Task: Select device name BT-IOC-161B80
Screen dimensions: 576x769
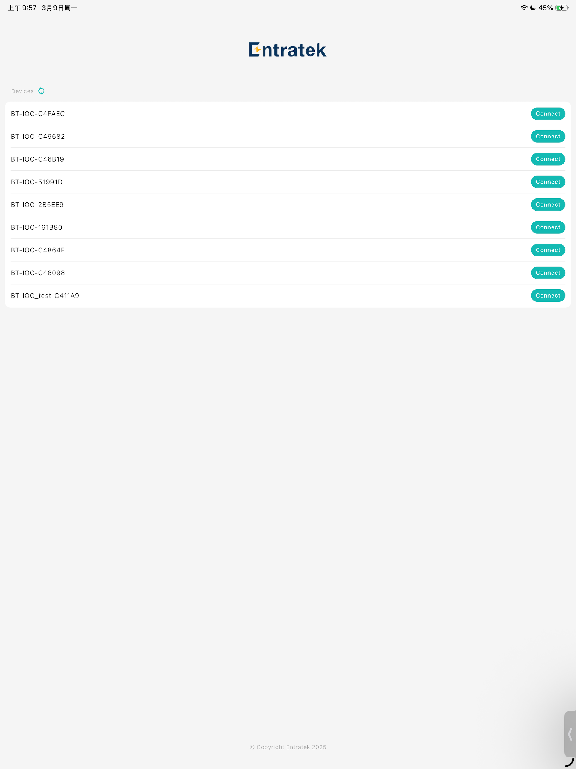Action: pyautogui.click(x=37, y=227)
